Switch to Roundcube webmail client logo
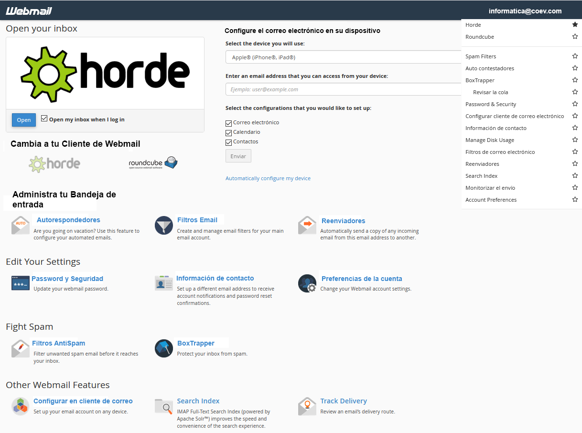 (153, 163)
